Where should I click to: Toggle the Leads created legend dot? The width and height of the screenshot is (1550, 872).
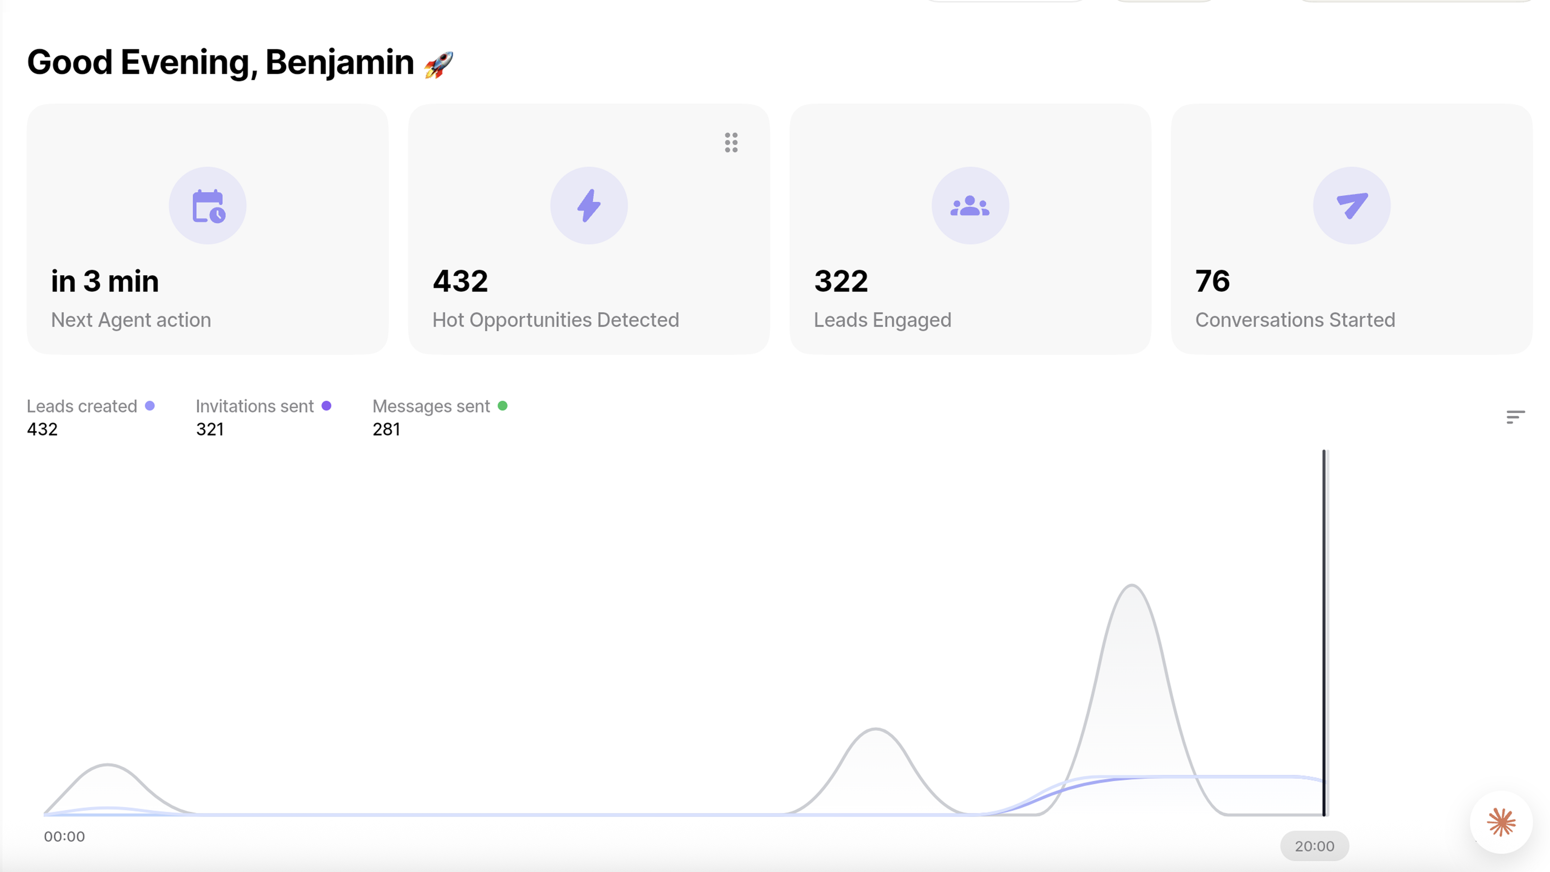tap(150, 406)
